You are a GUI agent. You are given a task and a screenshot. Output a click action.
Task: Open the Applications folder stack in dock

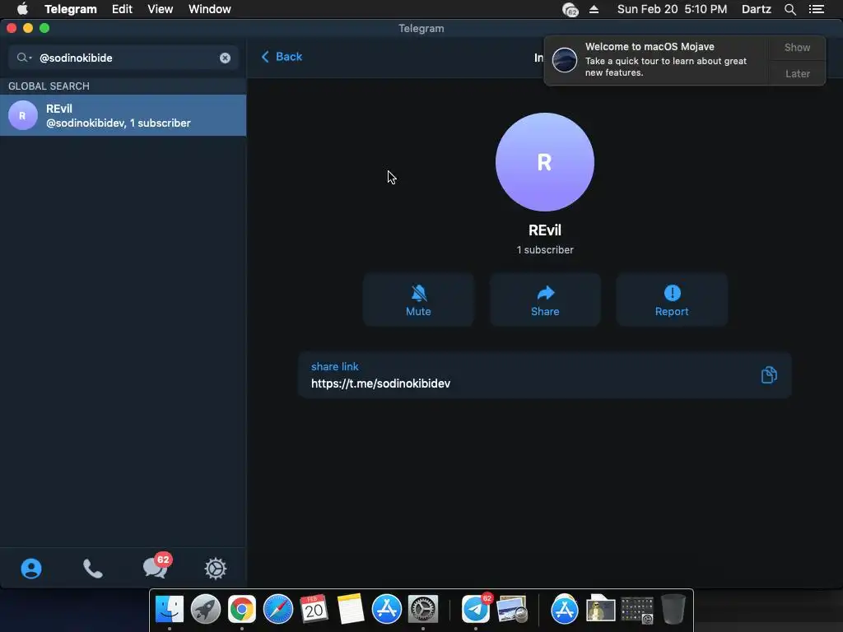pyautogui.click(x=565, y=609)
